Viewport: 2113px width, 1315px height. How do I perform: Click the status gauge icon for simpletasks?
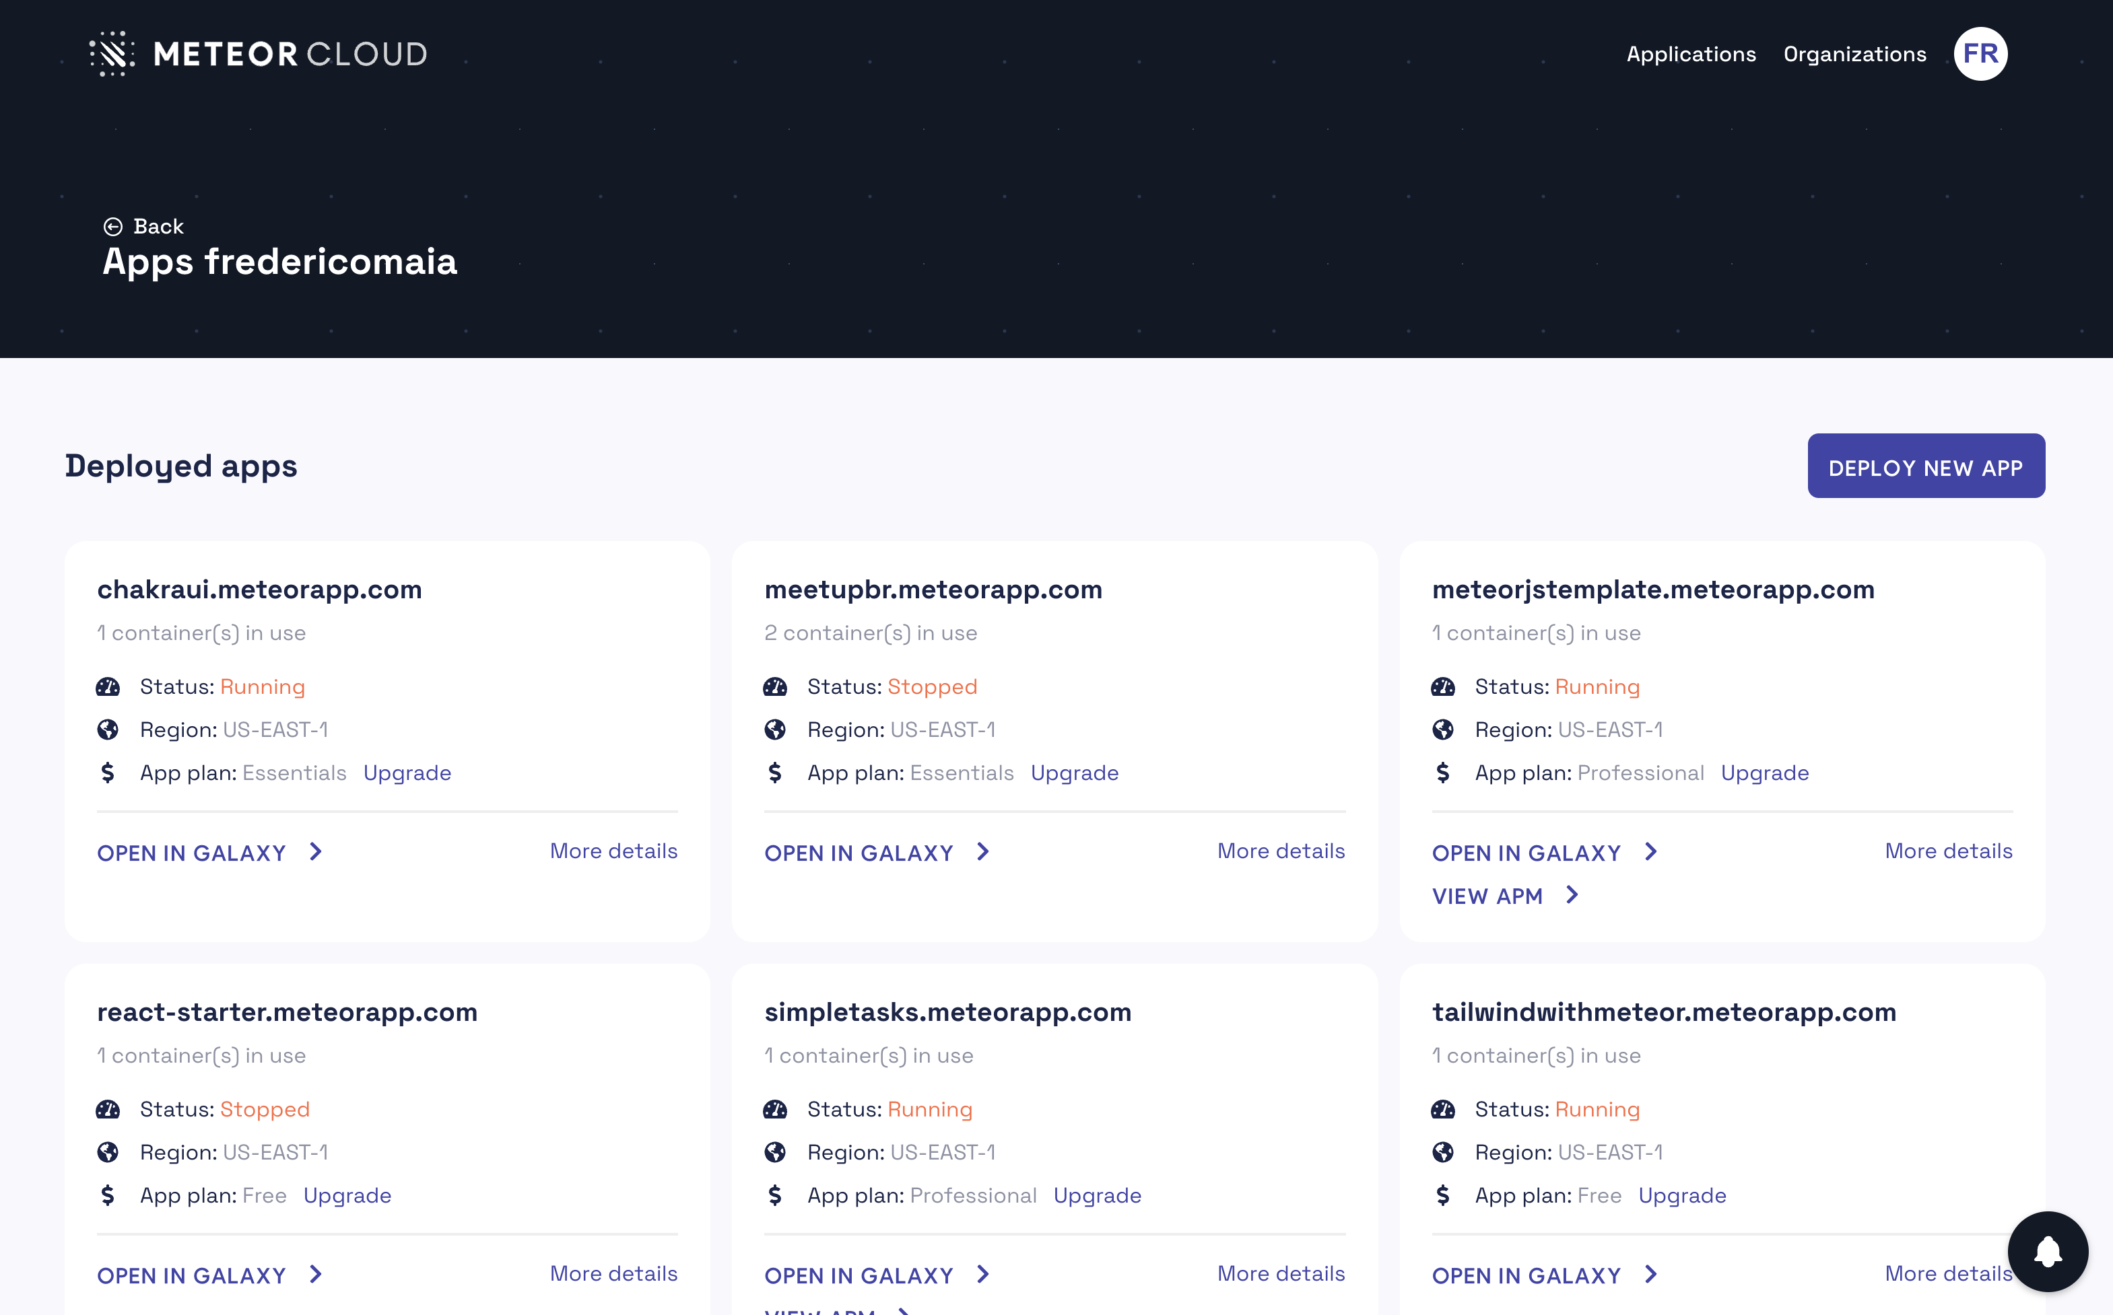tap(776, 1110)
